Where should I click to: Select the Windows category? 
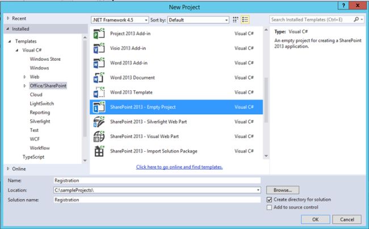39,68
